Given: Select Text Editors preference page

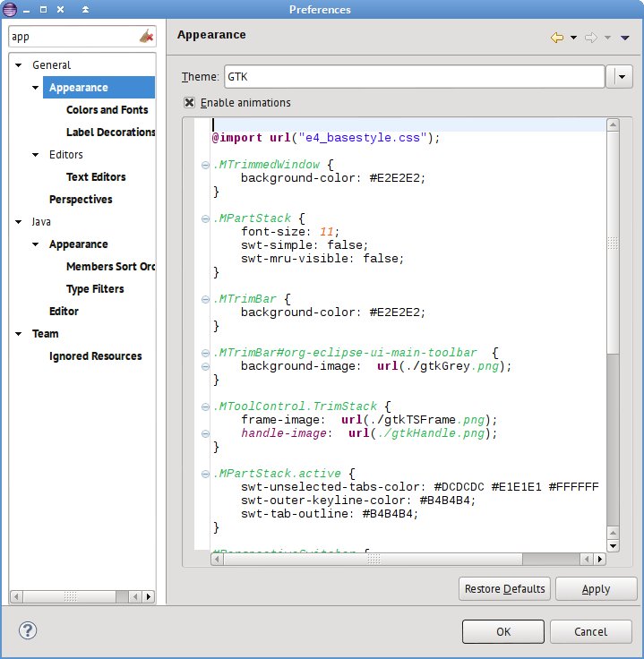Looking at the screenshot, I should (96, 177).
